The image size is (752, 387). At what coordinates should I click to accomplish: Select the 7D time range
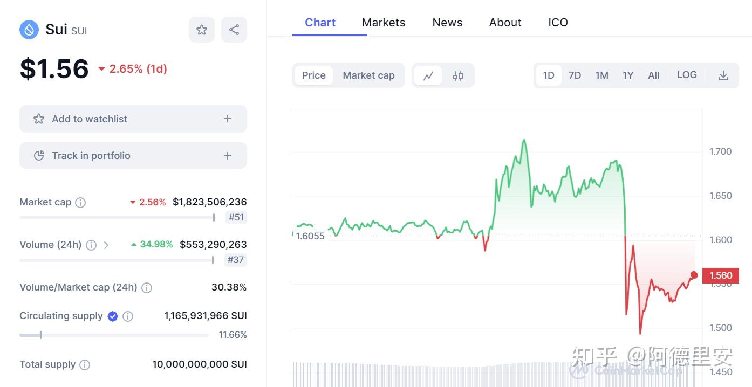575,75
